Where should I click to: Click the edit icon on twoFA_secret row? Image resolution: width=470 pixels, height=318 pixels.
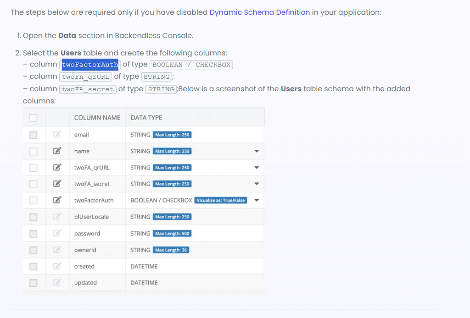coord(57,184)
